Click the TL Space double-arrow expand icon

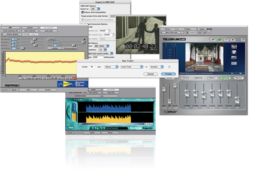click(243, 40)
